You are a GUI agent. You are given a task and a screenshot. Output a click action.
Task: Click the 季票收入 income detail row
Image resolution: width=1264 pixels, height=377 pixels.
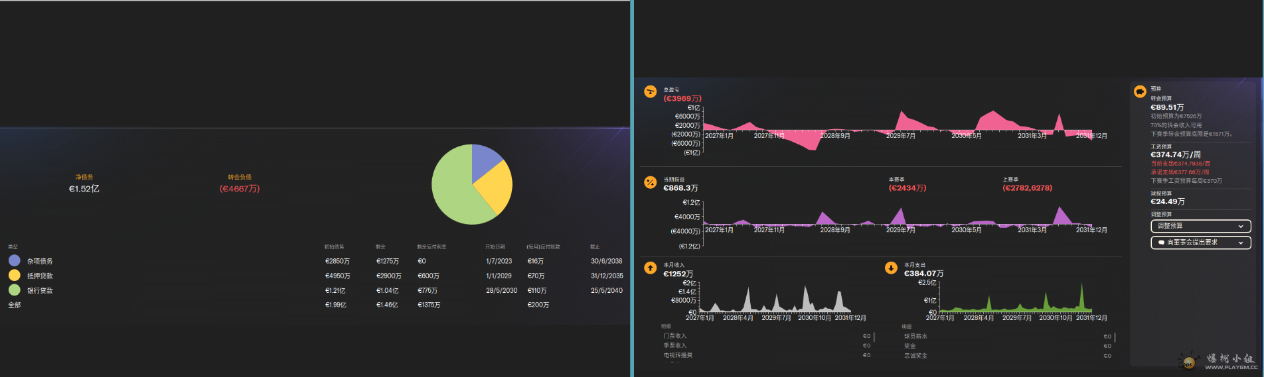(766, 346)
